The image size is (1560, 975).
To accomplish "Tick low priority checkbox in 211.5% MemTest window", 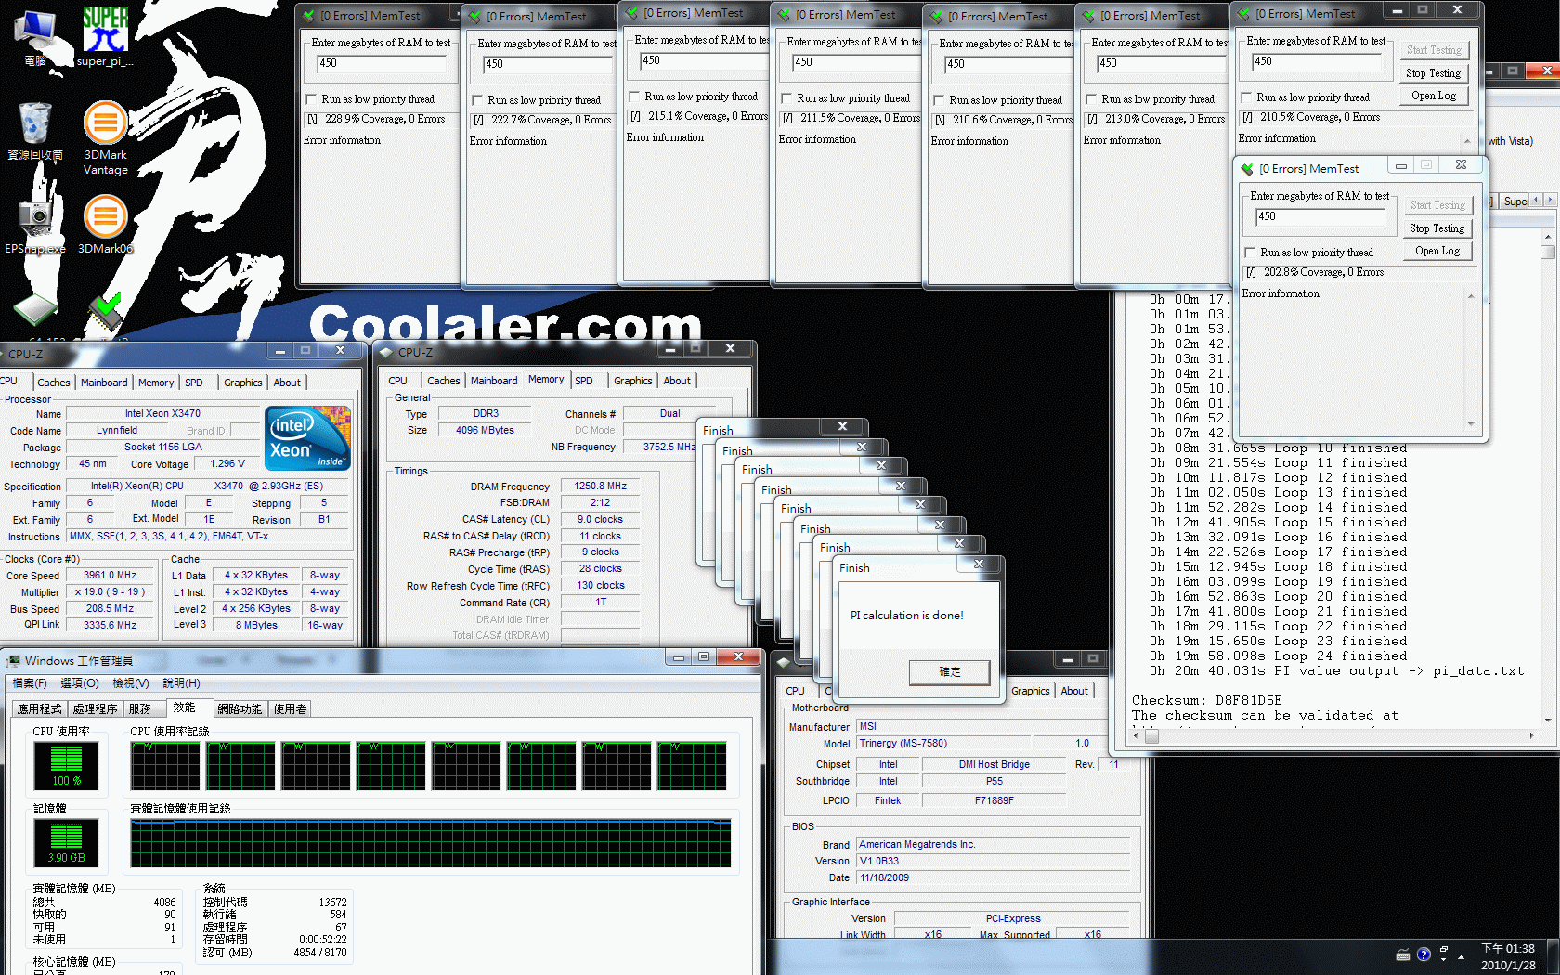I will point(787,98).
